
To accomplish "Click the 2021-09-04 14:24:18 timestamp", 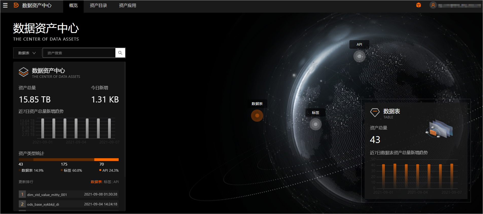I will coord(101,204).
